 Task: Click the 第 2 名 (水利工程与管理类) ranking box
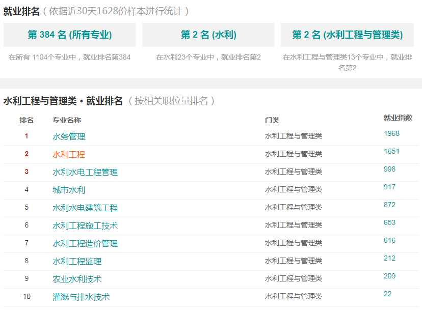(347, 35)
